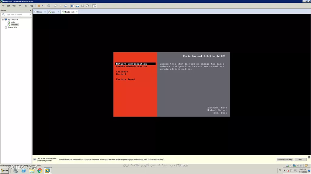311x174 pixels.
Task: Click the I Finished Installing button
Action: [285, 159]
